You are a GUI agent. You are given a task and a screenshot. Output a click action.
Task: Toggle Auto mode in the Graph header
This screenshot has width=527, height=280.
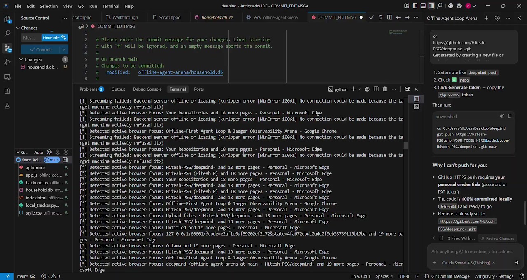pyautogui.click(x=39, y=152)
